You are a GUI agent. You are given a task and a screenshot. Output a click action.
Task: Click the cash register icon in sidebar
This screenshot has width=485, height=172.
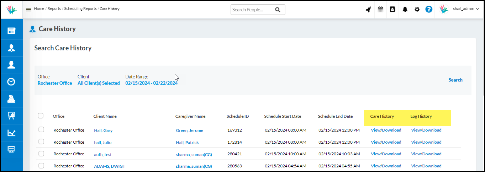[x=11, y=99]
